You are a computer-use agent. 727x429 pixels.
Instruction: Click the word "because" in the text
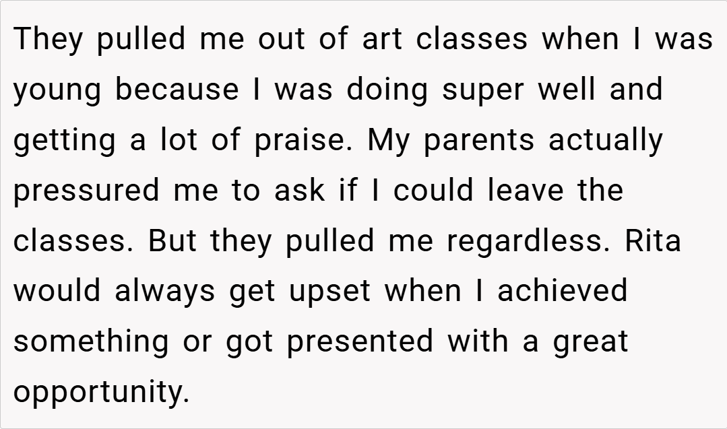pos(176,90)
